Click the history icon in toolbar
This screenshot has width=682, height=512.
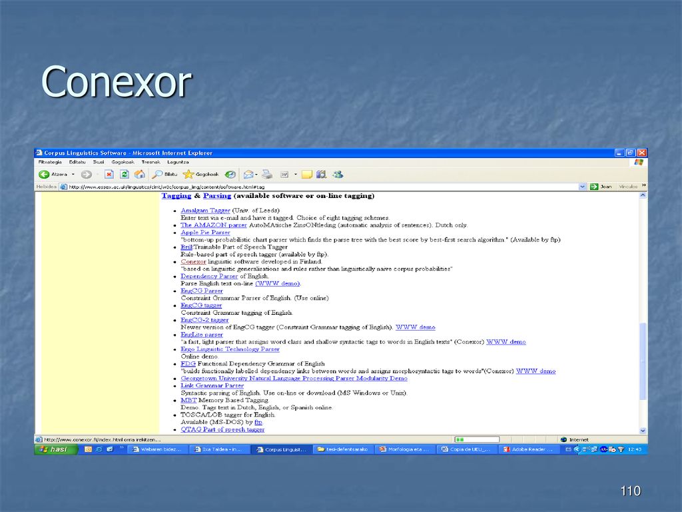tap(230, 175)
